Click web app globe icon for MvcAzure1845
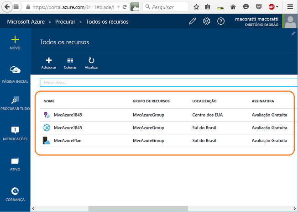Screen dimensions: 298x212 47,127
